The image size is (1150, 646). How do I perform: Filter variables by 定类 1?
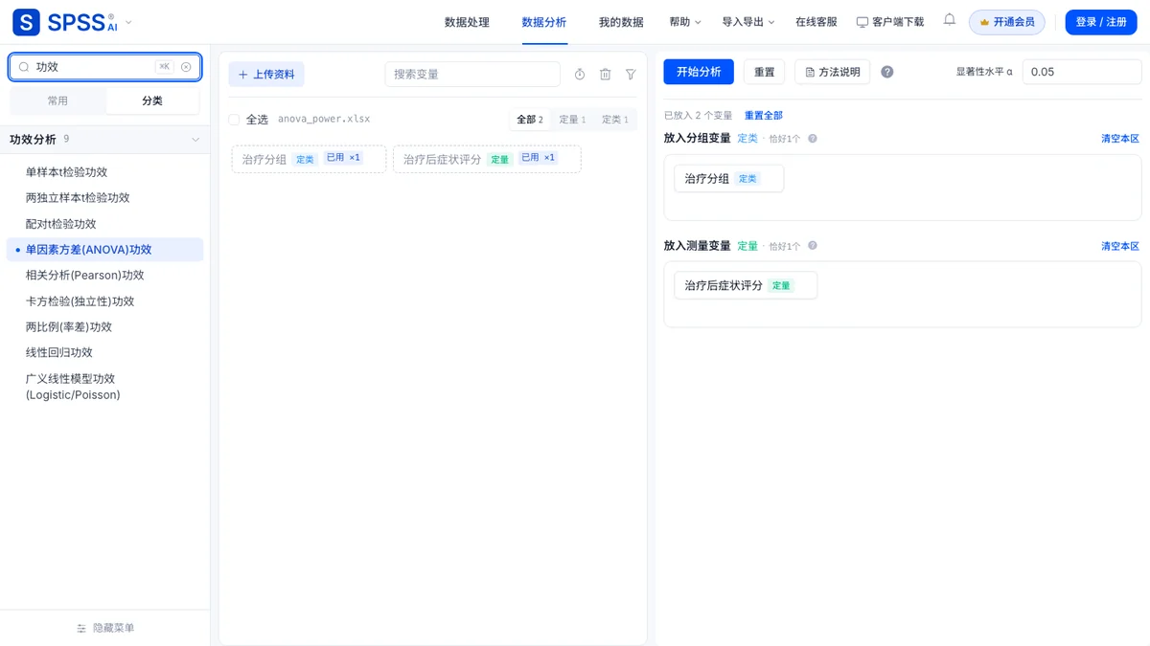pyautogui.click(x=615, y=120)
